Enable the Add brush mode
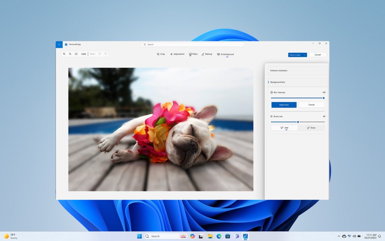Screen dimensions: 385x241 tap(285, 128)
